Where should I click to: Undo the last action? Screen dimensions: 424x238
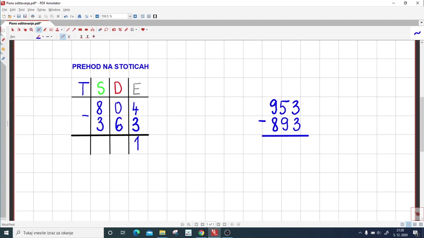[66, 16]
